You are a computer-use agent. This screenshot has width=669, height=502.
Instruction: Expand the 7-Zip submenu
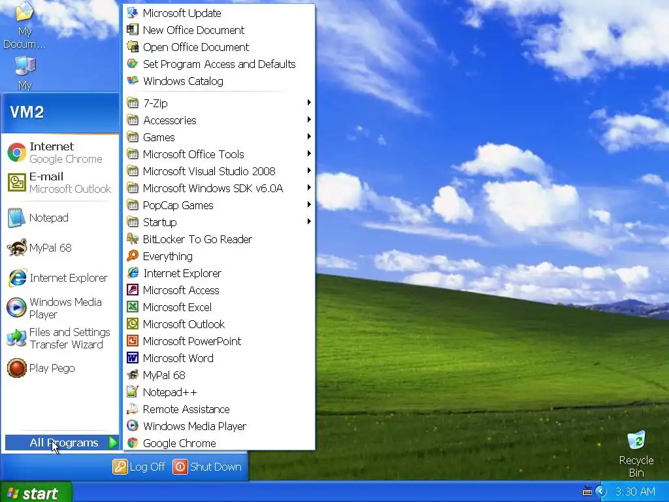coord(219,103)
